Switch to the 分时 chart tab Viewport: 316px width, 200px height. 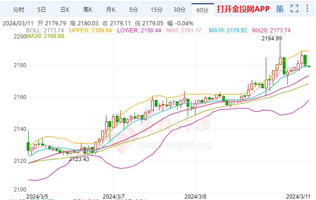point(19,9)
